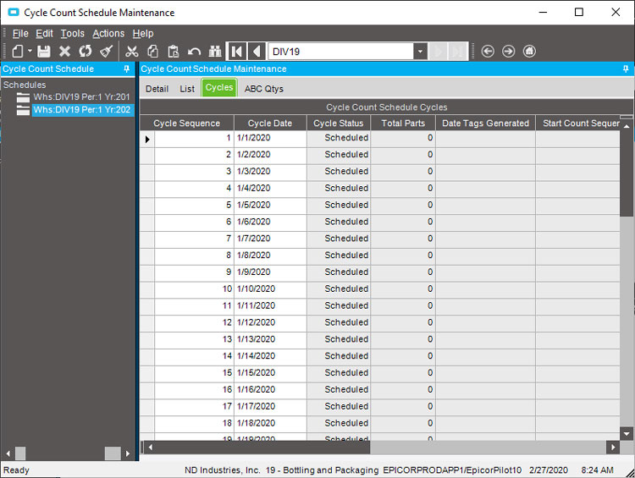
Task: Sort by Cycle Date column header
Action: (270, 124)
